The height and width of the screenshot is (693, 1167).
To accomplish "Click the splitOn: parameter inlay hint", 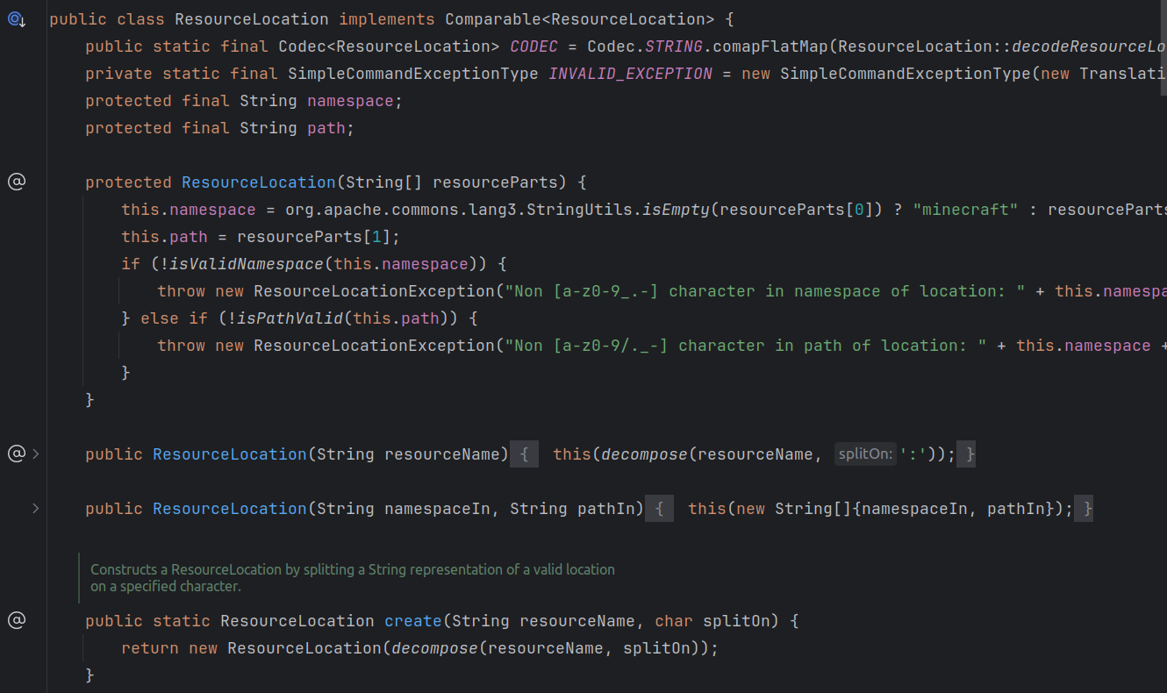I will (865, 454).
